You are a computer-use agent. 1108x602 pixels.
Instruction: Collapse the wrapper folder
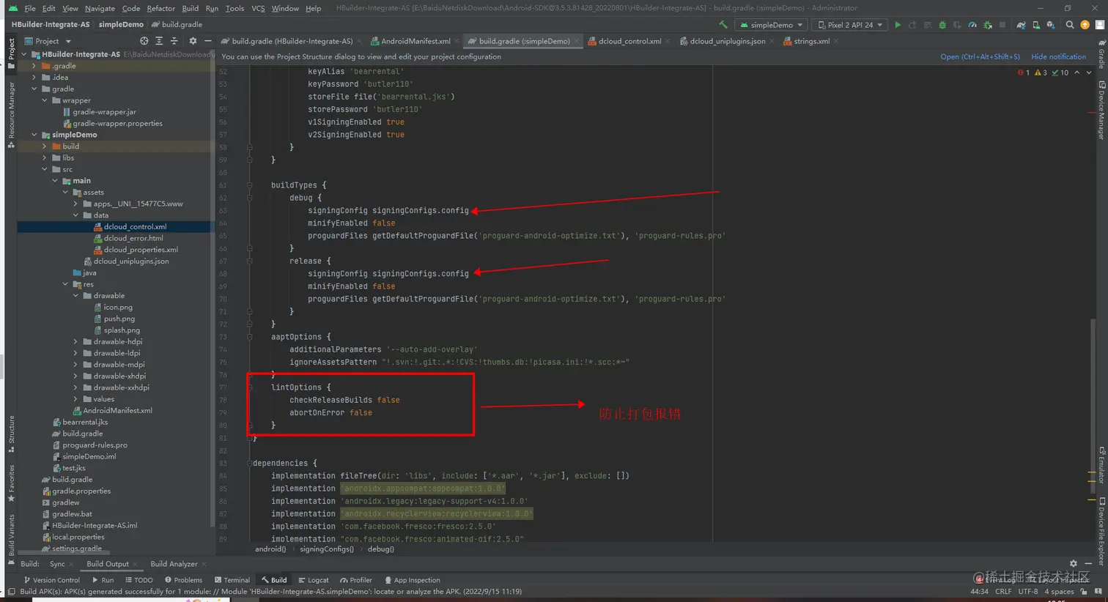coord(45,100)
